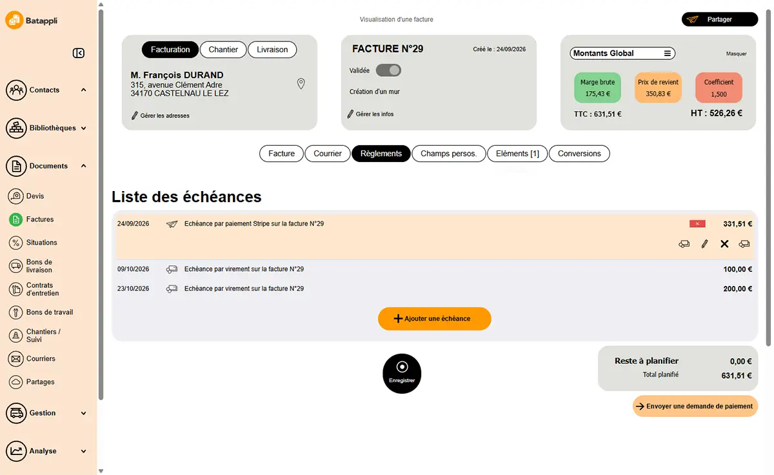Click the red status badge on the Stripe row
The width and height of the screenshot is (774, 475).
click(x=697, y=224)
